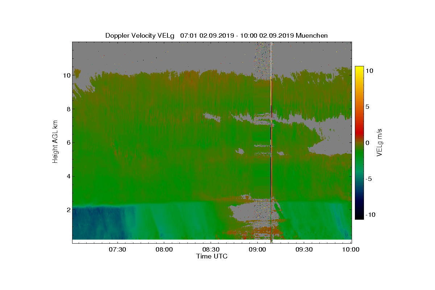This screenshot has height=290, width=435.
Task: Click the 'Height AGL km' y-axis label
Action: pos(55,142)
